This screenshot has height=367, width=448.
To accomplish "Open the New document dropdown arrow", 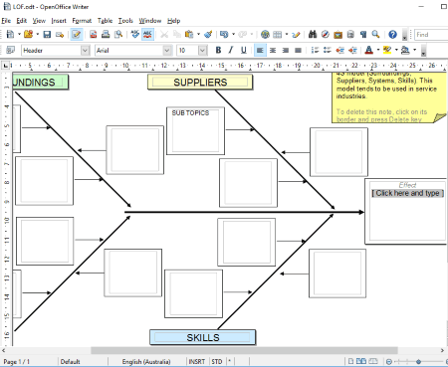I will (19, 34).
